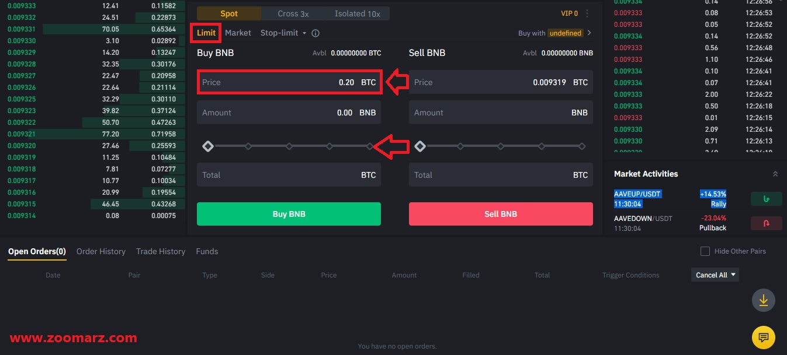Viewport: 787px width, 355px height.
Task: Select order book price 0.009315
Action: pyautogui.click(x=21, y=204)
